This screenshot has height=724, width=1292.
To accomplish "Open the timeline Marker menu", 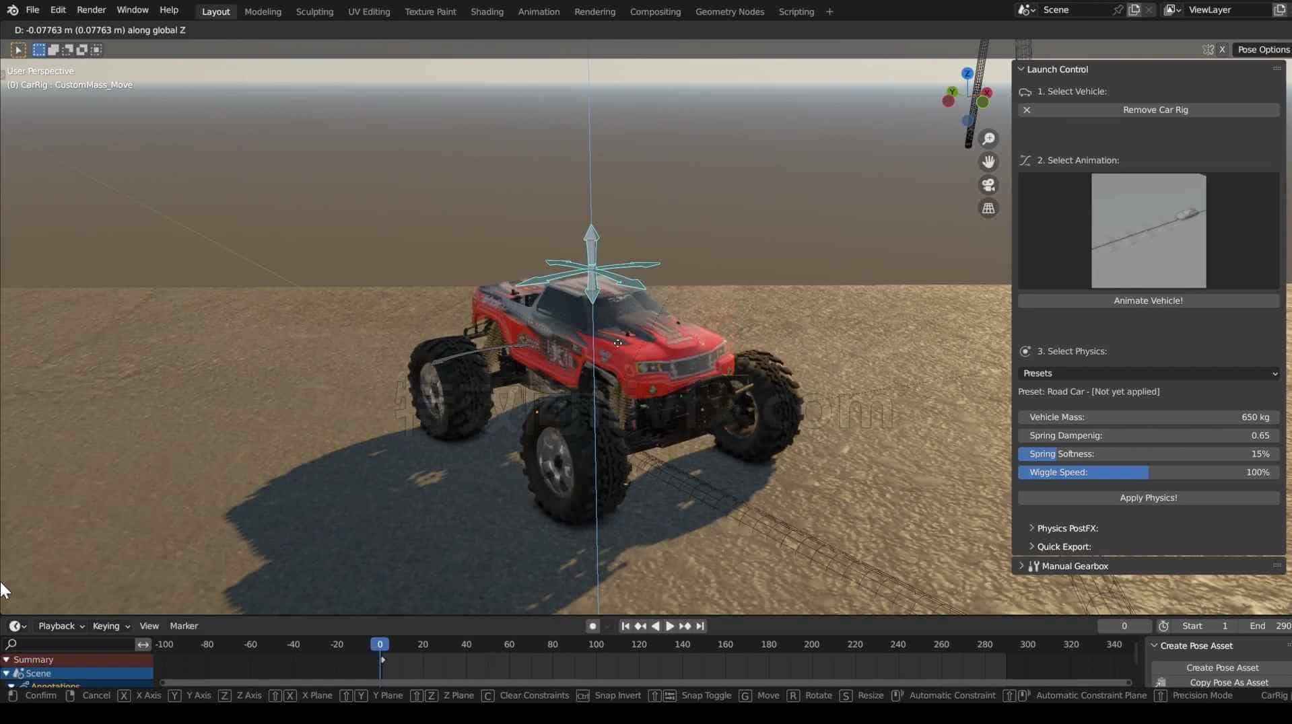I will tap(184, 626).
